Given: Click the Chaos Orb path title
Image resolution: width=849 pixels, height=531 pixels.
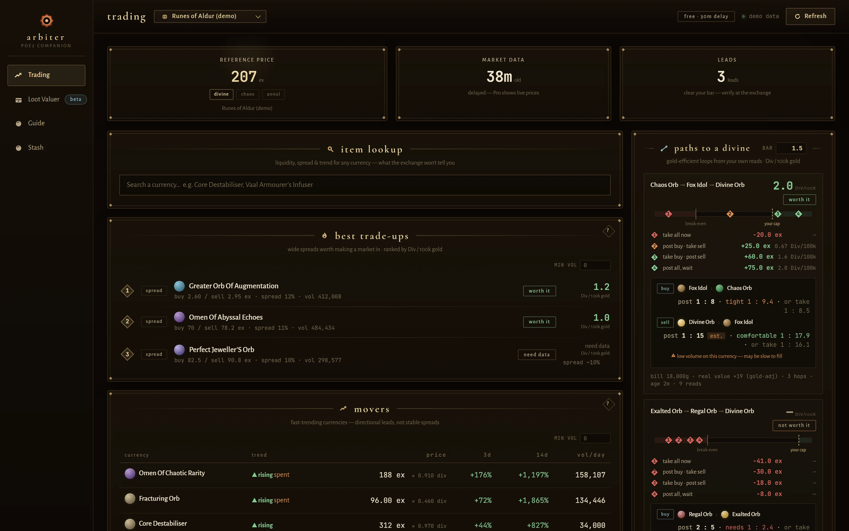Looking at the screenshot, I should [697, 185].
